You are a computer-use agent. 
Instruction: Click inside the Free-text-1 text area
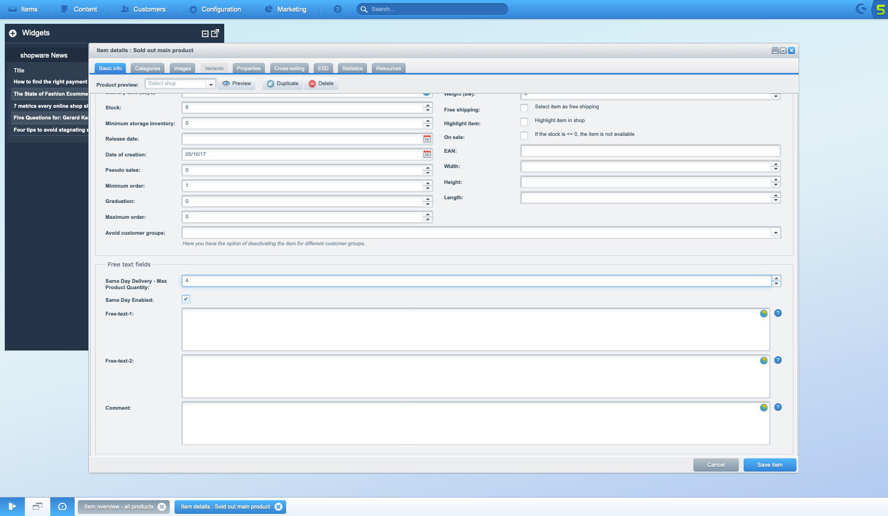point(475,329)
